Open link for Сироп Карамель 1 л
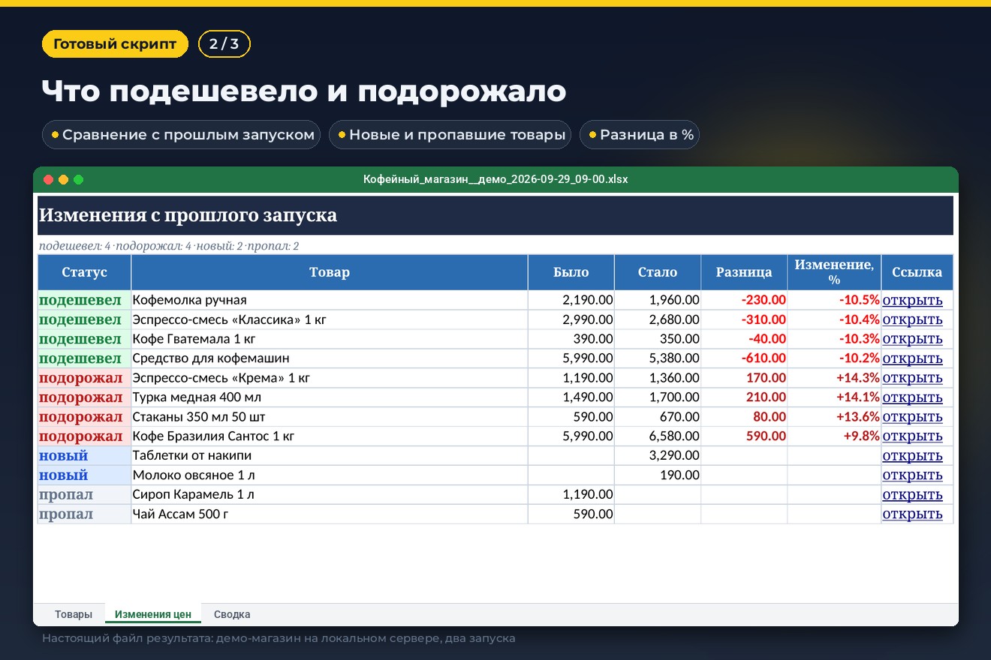The height and width of the screenshot is (660, 991). (912, 495)
